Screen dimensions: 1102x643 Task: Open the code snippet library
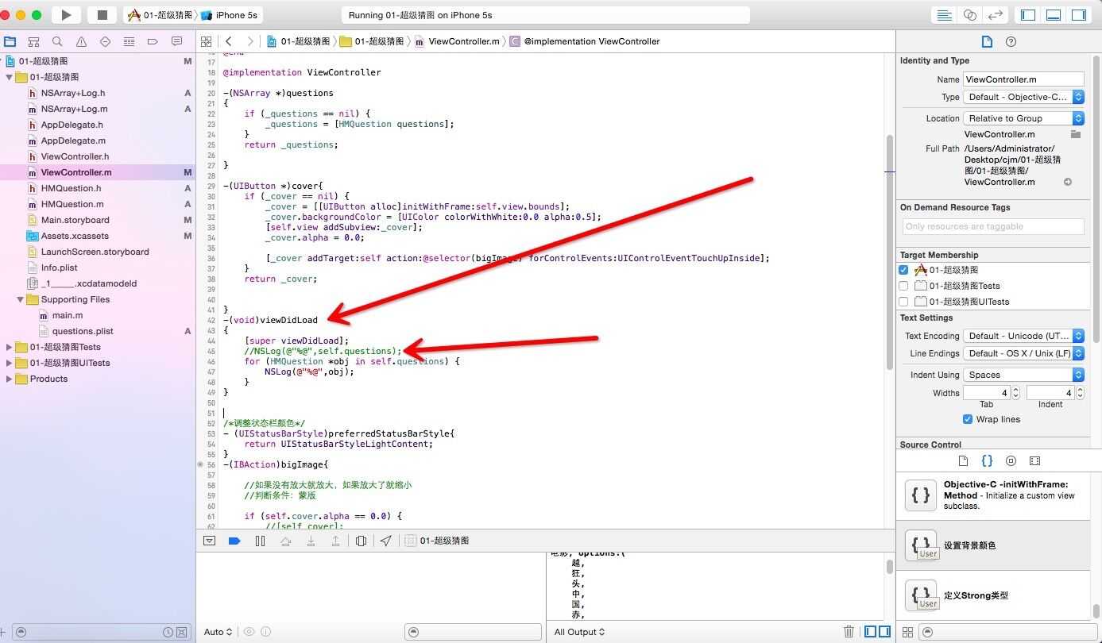point(987,460)
